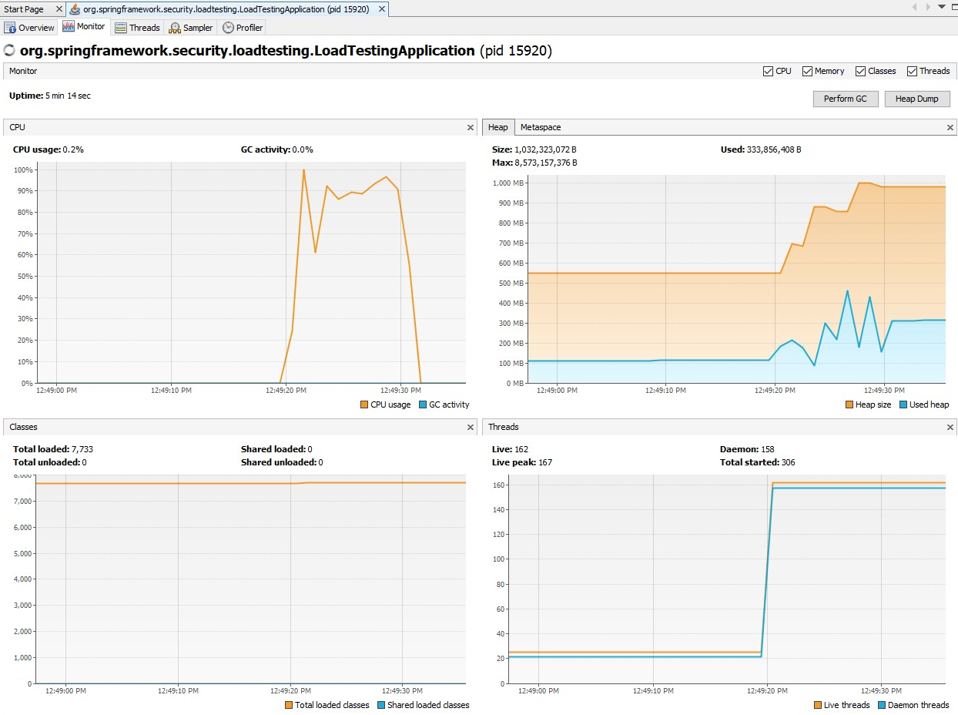Close the Classes panel

pyautogui.click(x=470, y=427)
